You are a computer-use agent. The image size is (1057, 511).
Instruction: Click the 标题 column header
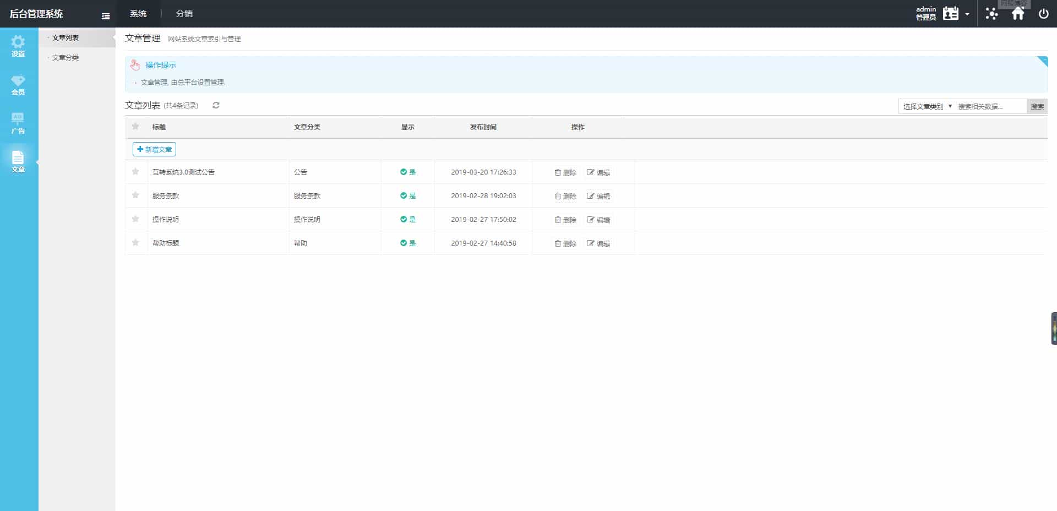click(x=159, y=127)
